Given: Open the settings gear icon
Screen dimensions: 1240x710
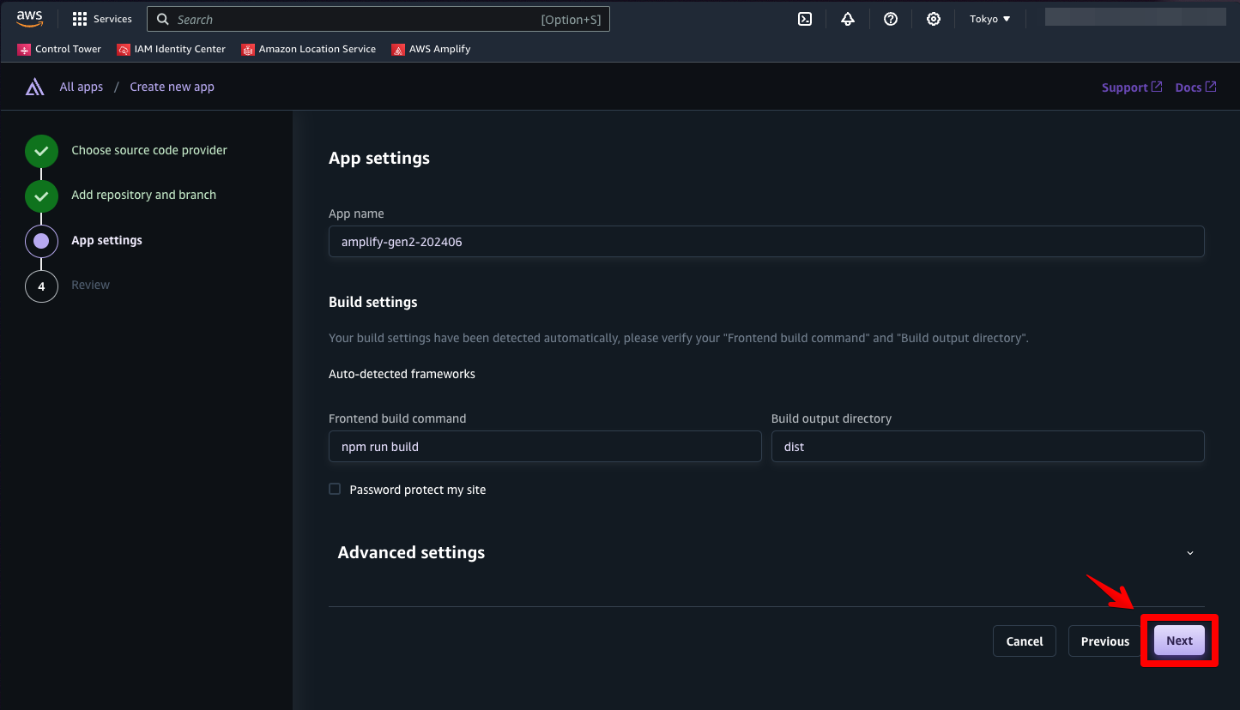Looking at the screenshot, I should [x=934, y=19].
